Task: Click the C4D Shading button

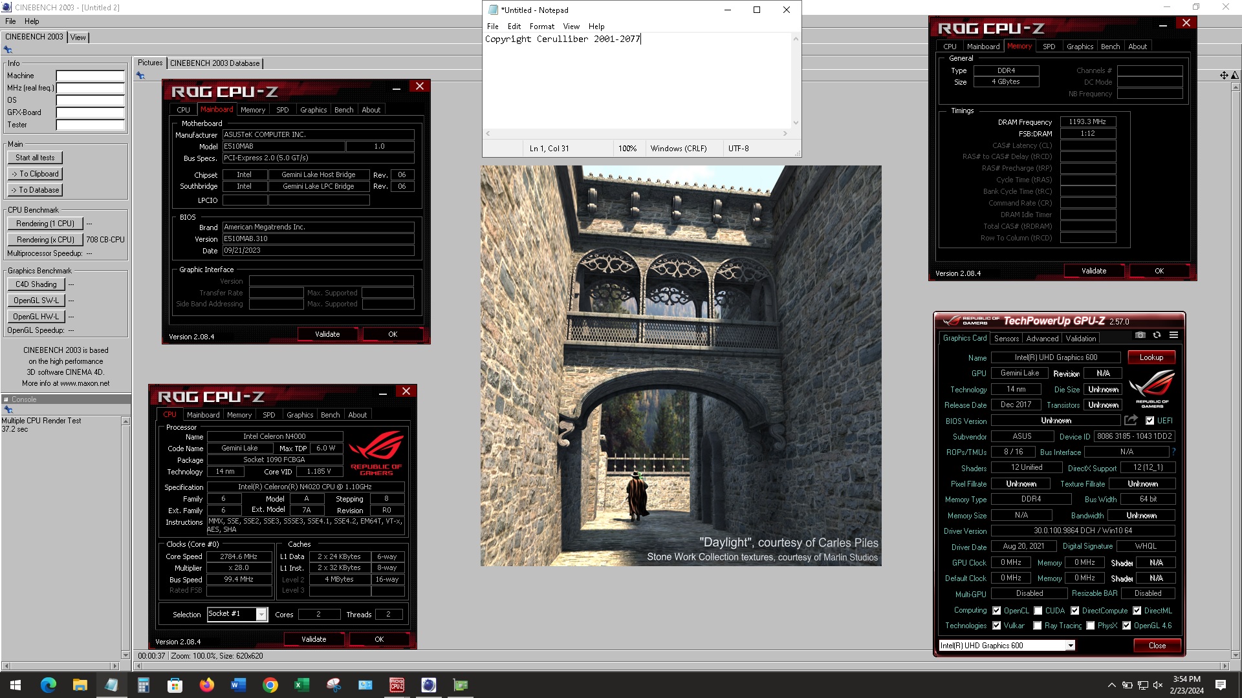Action: (x=36, y=284)
